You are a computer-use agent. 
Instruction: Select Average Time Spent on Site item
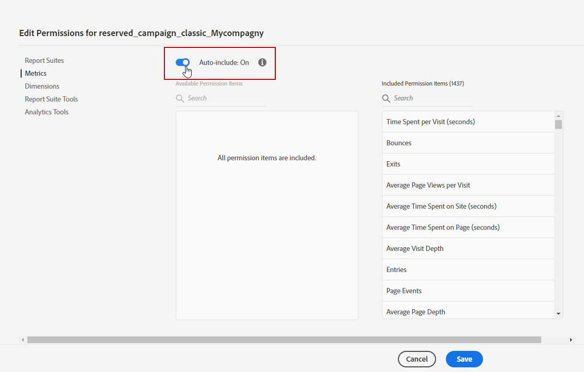click(468, 206)
